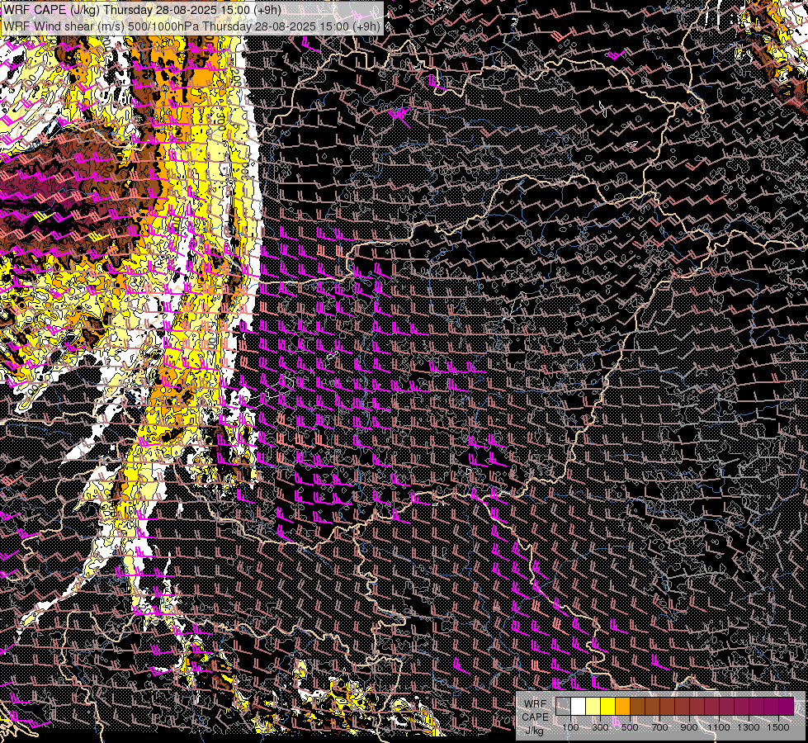The height and width of the screenshot is (743, 808).
Task: Select the orange legend swatch
Action: pos(622,707)
